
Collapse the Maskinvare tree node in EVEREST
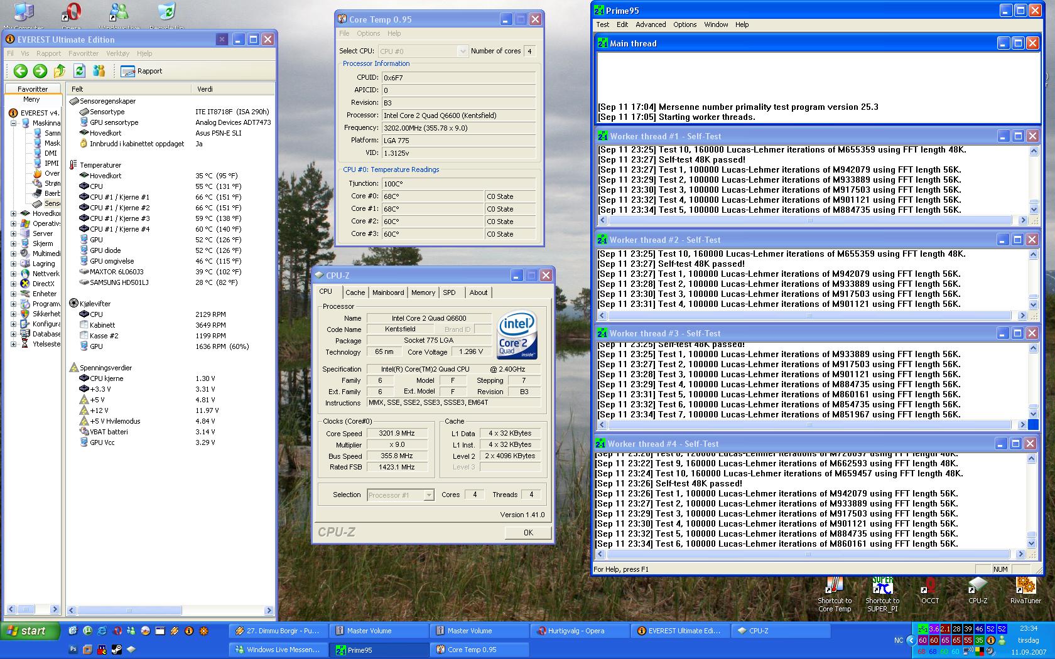(x=13, y=123)
